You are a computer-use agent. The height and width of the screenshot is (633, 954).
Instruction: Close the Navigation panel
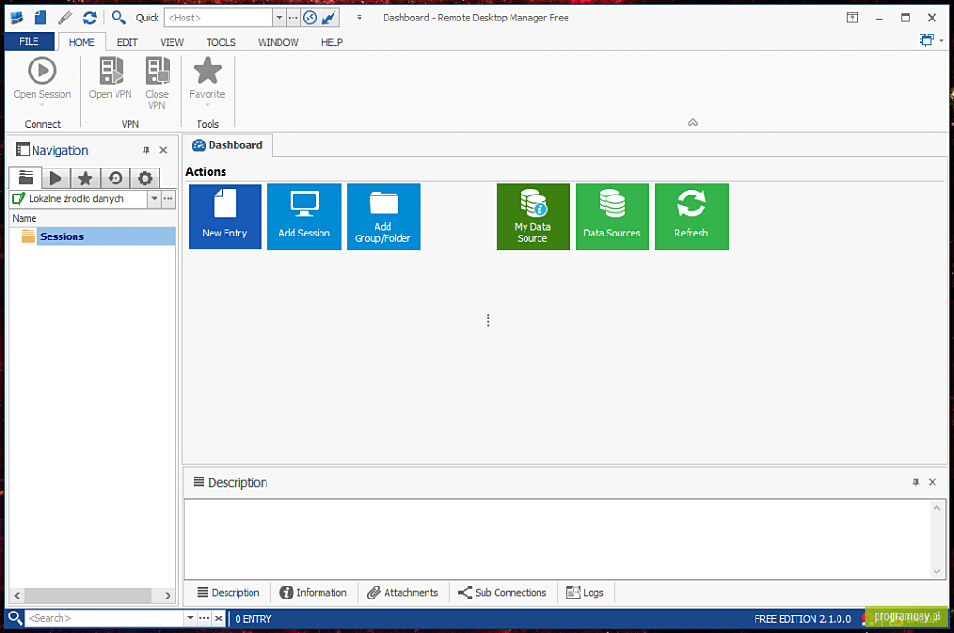point(163,150)
